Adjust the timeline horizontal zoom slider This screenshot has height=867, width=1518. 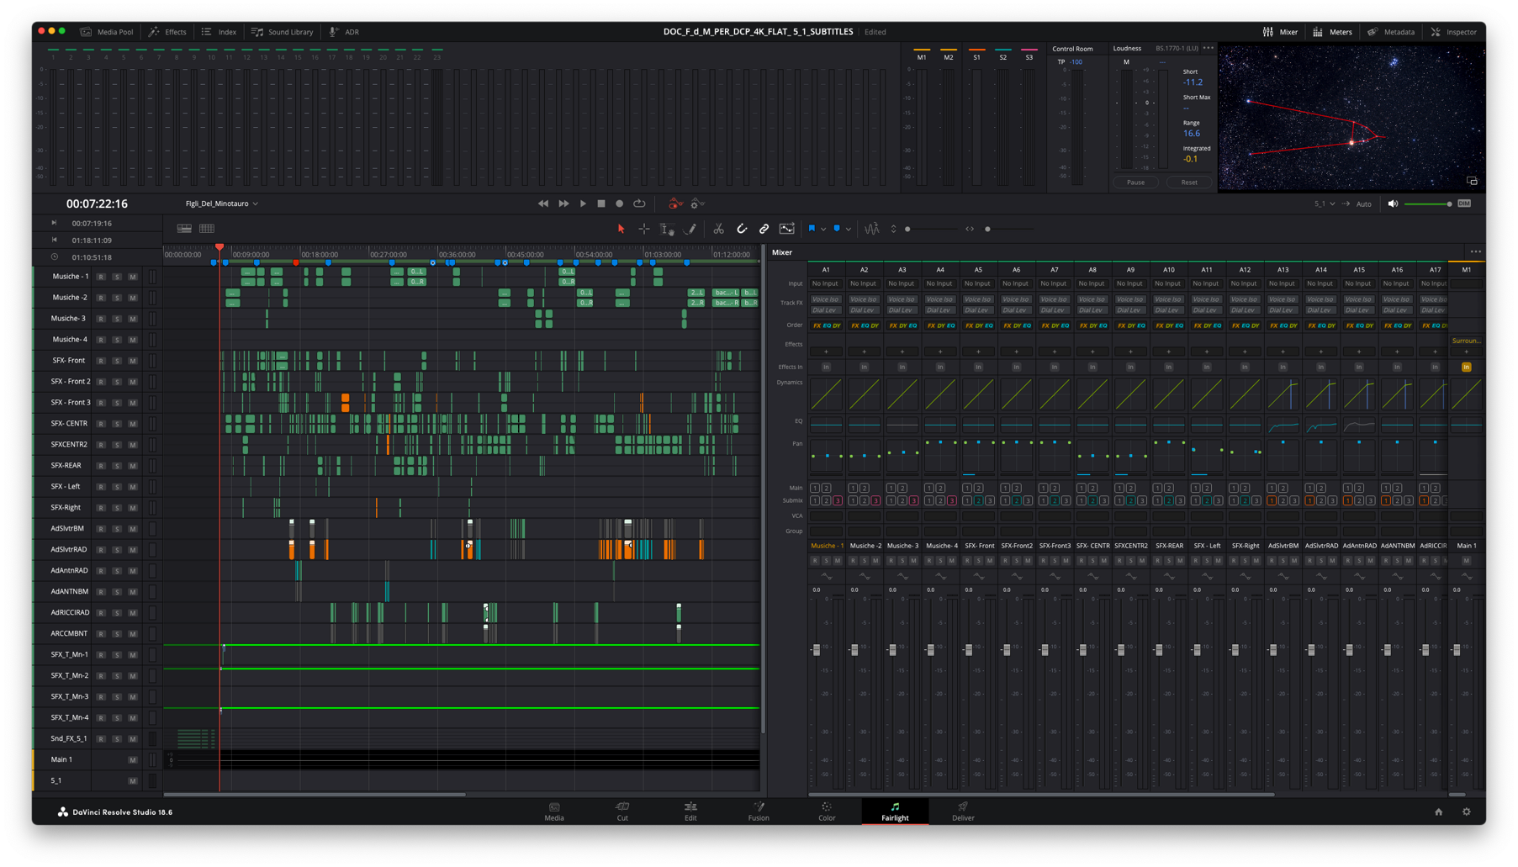(1010, 229)
